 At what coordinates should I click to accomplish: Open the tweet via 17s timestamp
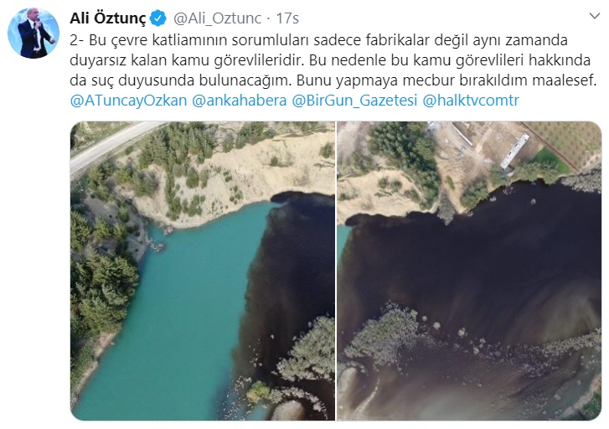[x=287, y=18]
